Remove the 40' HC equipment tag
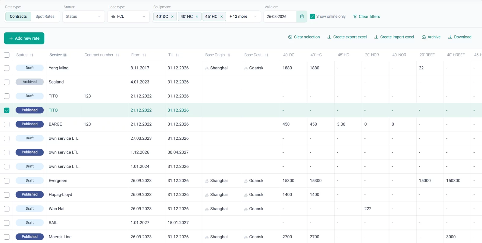Viewport: 482px width, 243px height. pos(197,17)
